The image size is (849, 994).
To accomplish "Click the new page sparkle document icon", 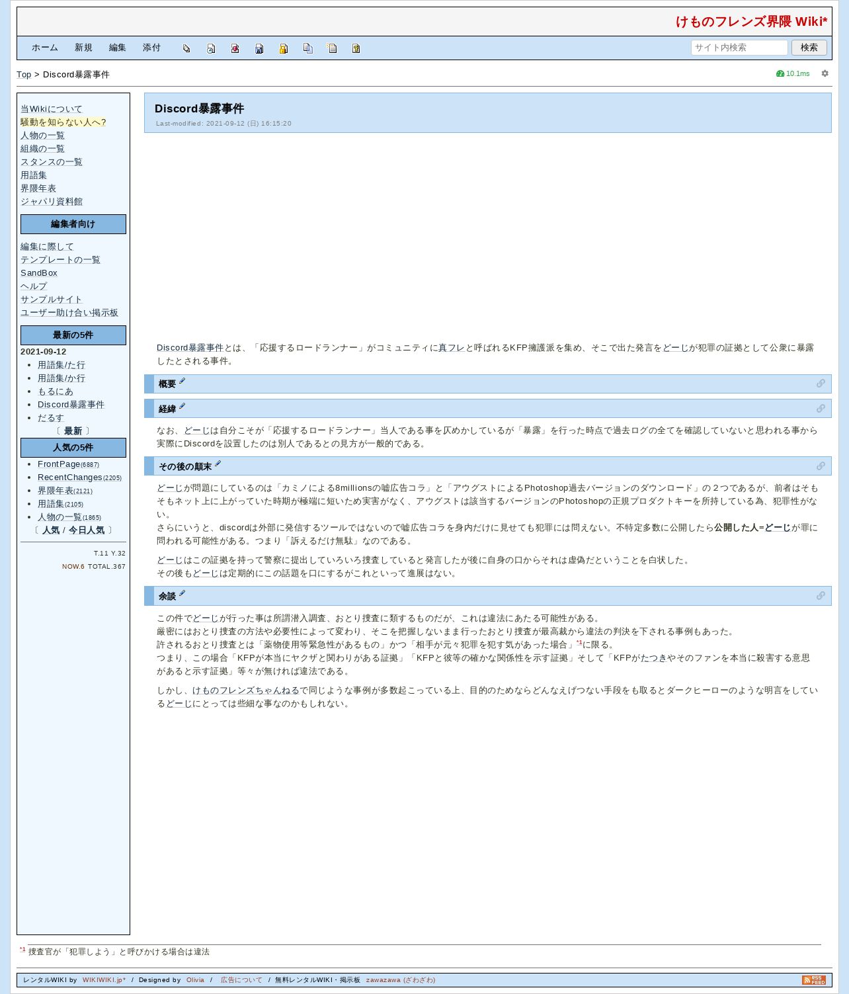I will (x=332, y=48).
